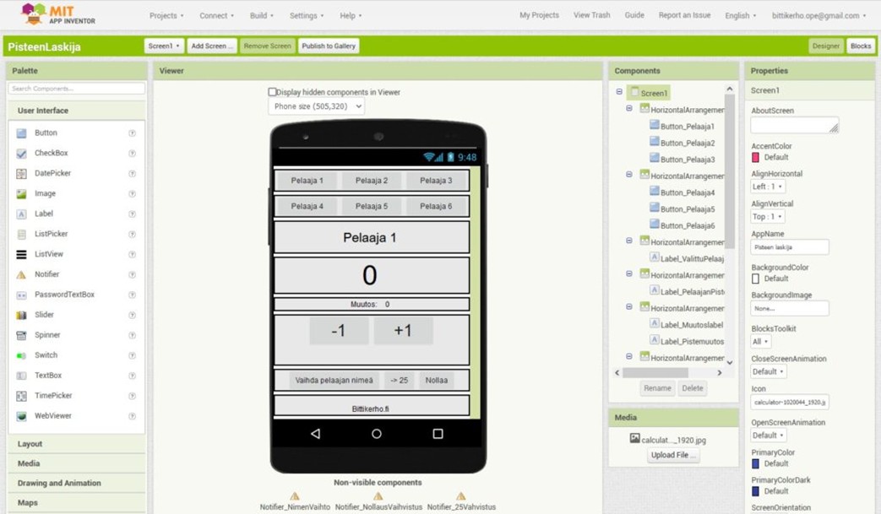
Task: Open help for WebViewer component
Action: (x=132, y=416)
